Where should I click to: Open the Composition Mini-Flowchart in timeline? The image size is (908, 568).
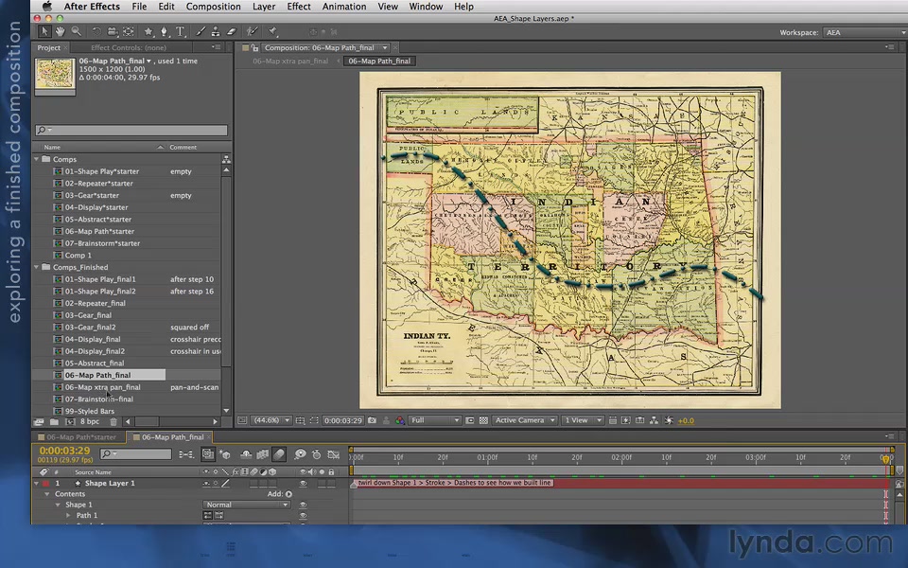point(186,454)
